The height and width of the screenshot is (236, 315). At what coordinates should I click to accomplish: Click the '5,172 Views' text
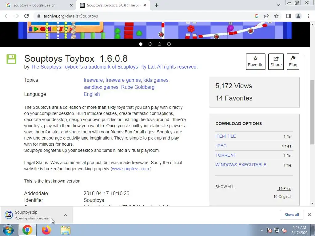click(x=234, y=86)
